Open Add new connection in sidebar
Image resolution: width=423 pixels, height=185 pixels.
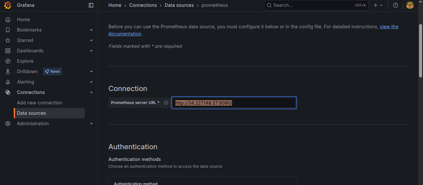click(39, 103)
